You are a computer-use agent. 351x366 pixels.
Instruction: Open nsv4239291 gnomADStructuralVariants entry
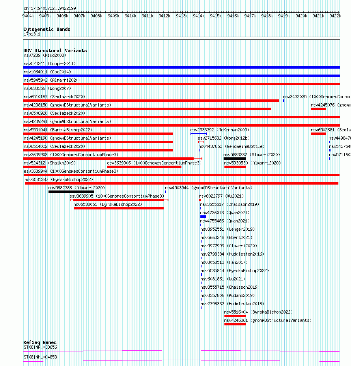coord(67,121)
